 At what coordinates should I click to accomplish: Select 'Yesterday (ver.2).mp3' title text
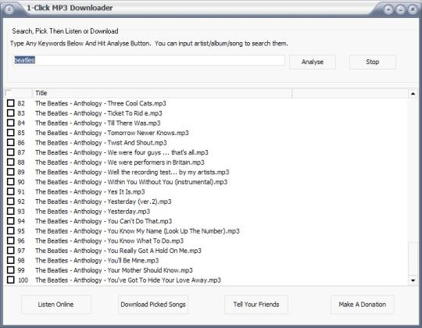coord(139,201)
